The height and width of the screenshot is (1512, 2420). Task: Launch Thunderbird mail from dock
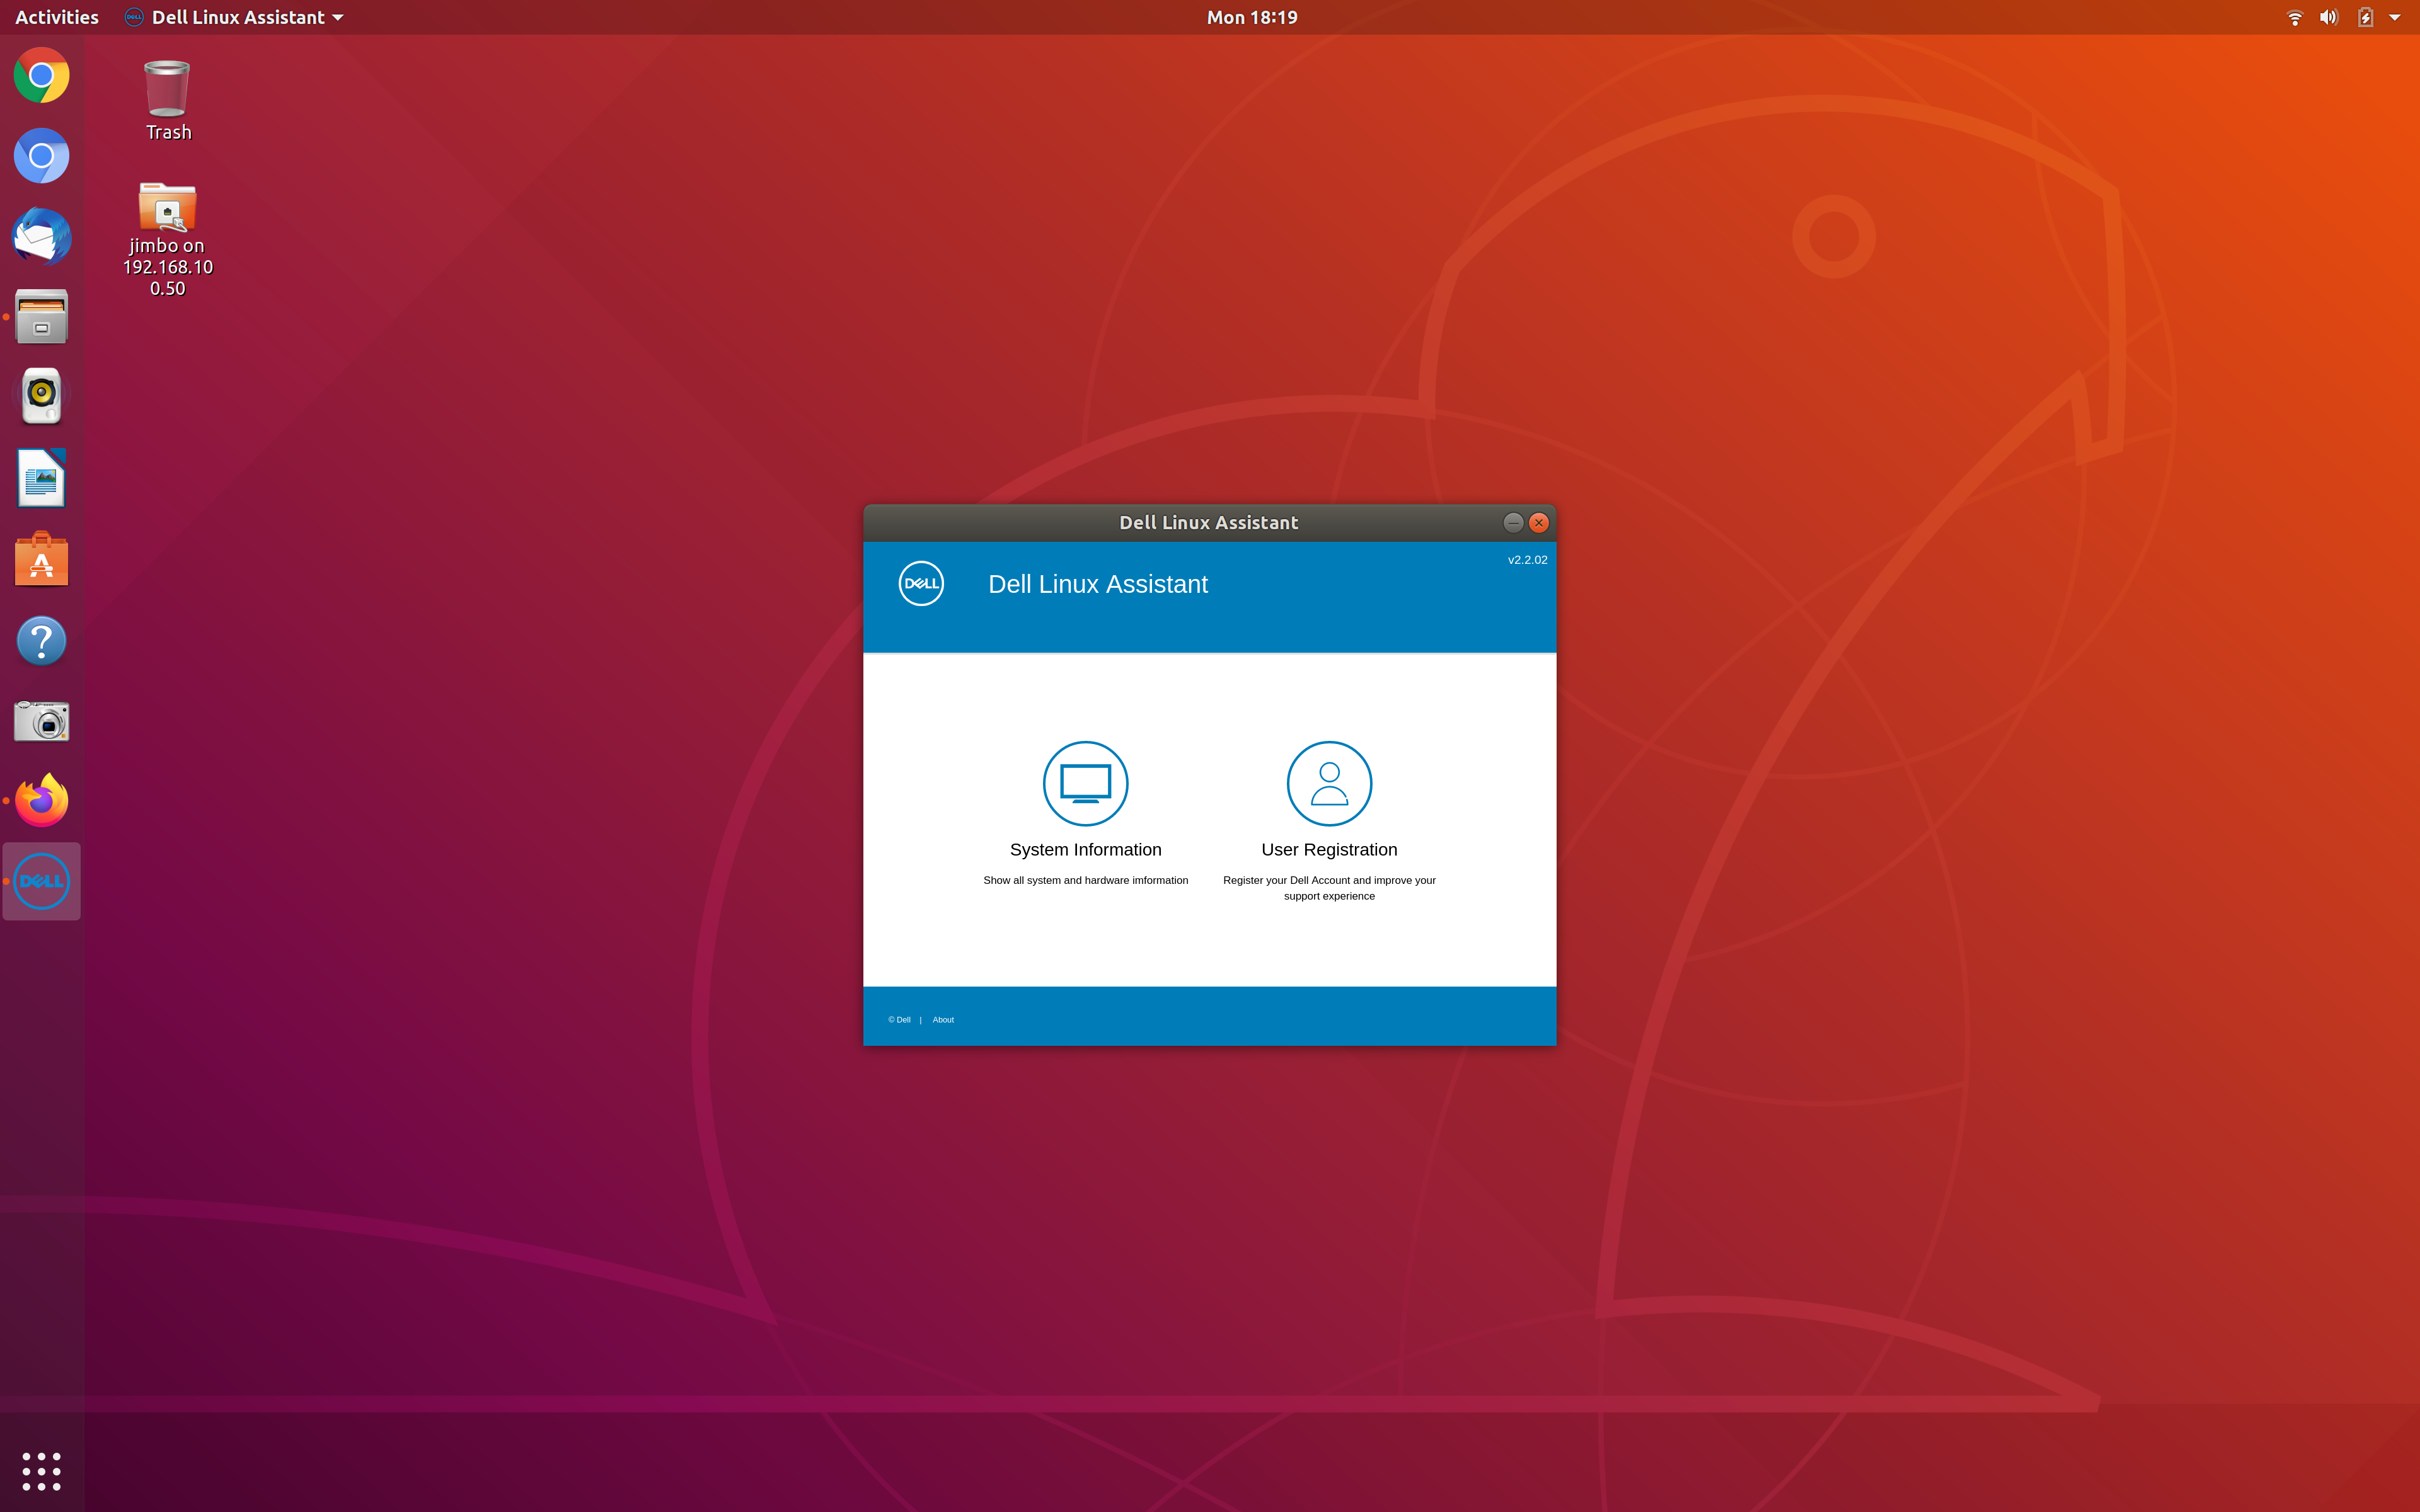point(41,237)
